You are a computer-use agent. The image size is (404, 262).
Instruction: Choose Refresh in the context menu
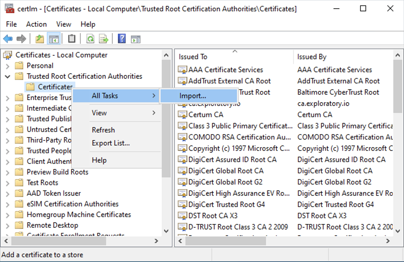(x=116, y=130)
